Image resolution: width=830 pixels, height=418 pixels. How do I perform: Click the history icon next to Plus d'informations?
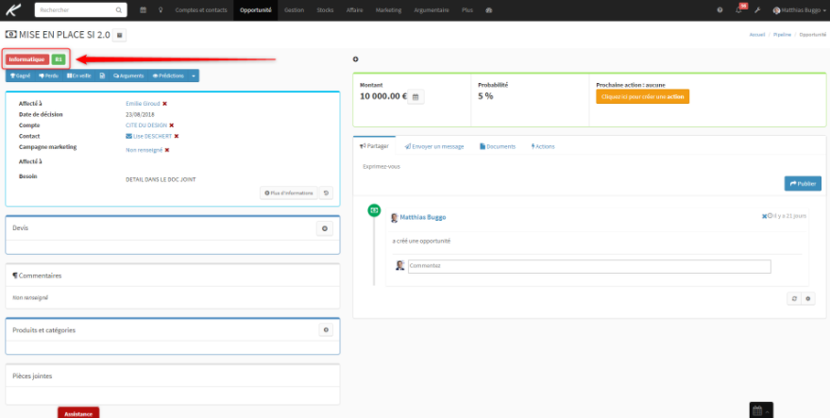click(326, 193)
